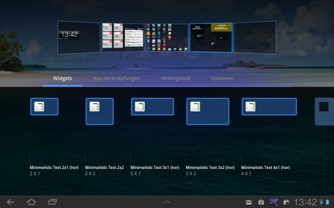Open the task checkmark notification icon
Viewport: 334px width, 208px height.
261,202
